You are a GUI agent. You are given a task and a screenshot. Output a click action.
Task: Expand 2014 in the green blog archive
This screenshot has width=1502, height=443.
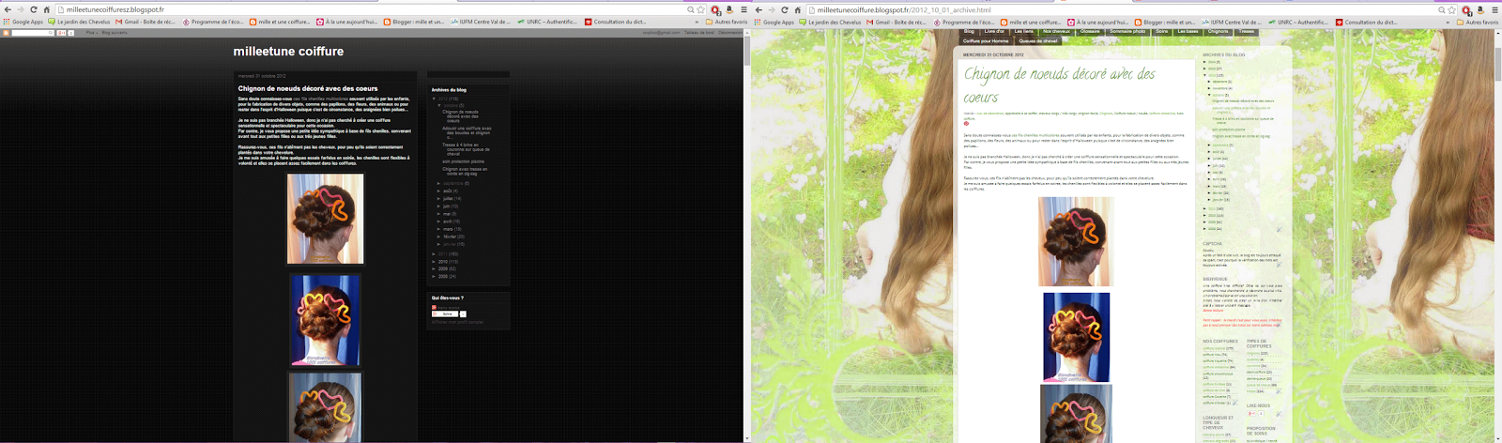[x=1205, y=62]
